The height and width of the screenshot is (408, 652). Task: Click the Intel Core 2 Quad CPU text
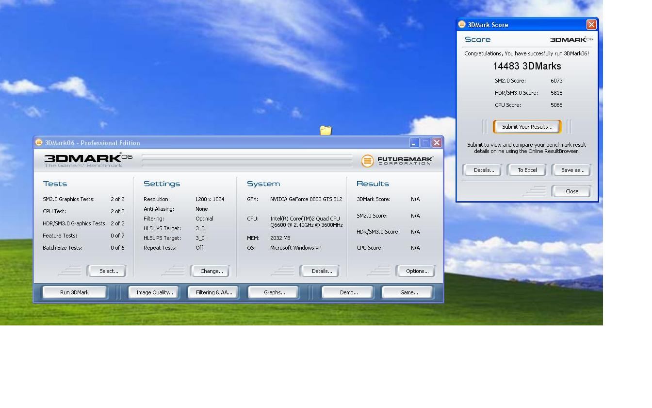pos(307,222)
